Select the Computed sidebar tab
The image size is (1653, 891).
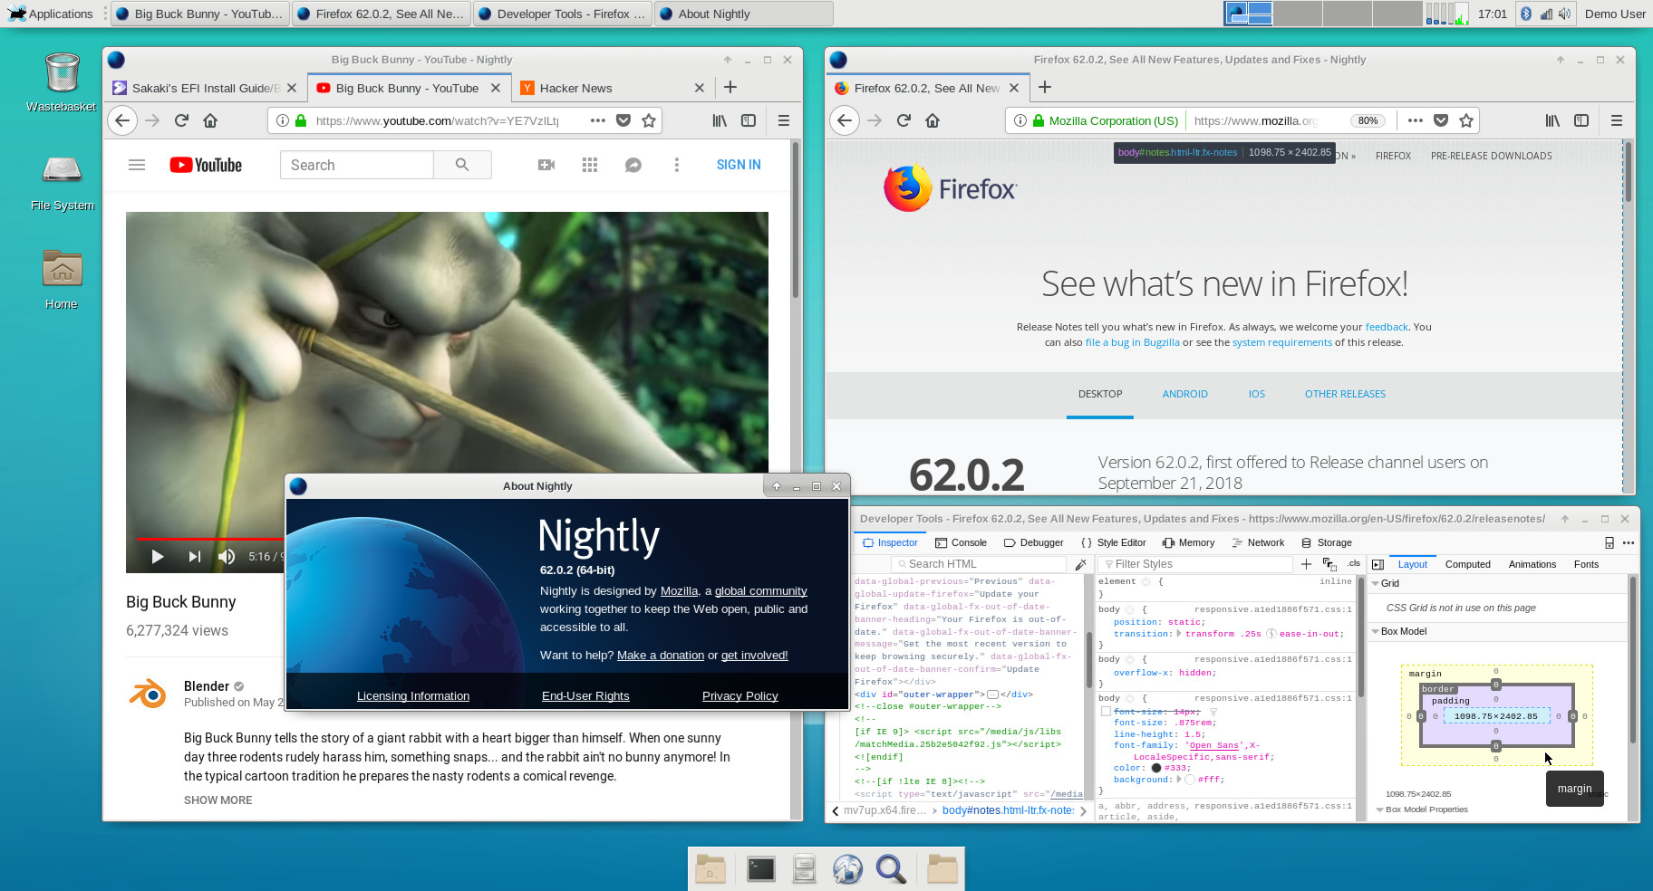tap(1468, 564)
